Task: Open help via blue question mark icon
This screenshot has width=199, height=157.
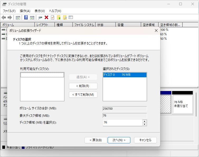Action: tap(26, 17)
